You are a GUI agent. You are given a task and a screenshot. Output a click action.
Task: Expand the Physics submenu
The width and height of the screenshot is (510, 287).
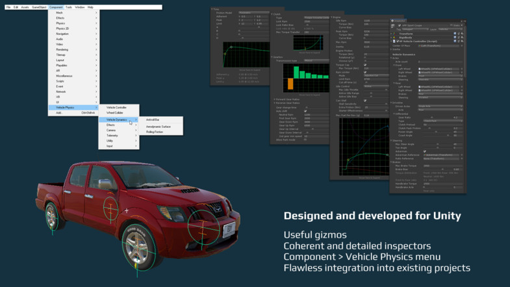coord(74,23)
